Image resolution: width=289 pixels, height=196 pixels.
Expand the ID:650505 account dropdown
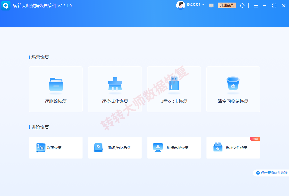[203, 5]
